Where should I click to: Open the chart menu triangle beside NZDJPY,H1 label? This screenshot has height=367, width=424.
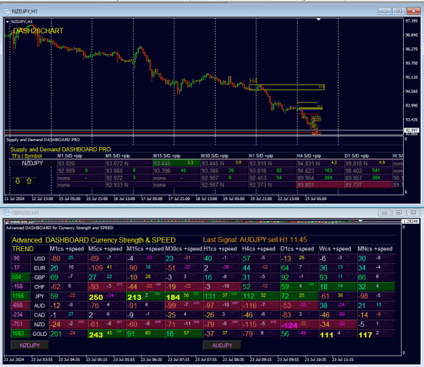point(7,22)
